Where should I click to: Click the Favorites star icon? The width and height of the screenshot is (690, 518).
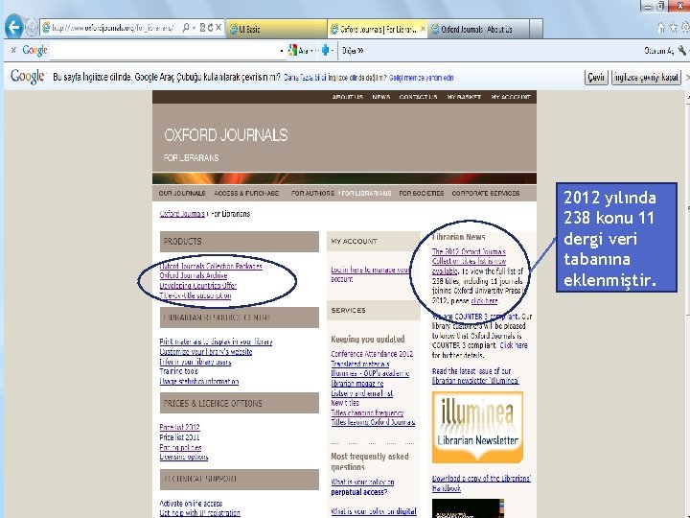point(674,28)
